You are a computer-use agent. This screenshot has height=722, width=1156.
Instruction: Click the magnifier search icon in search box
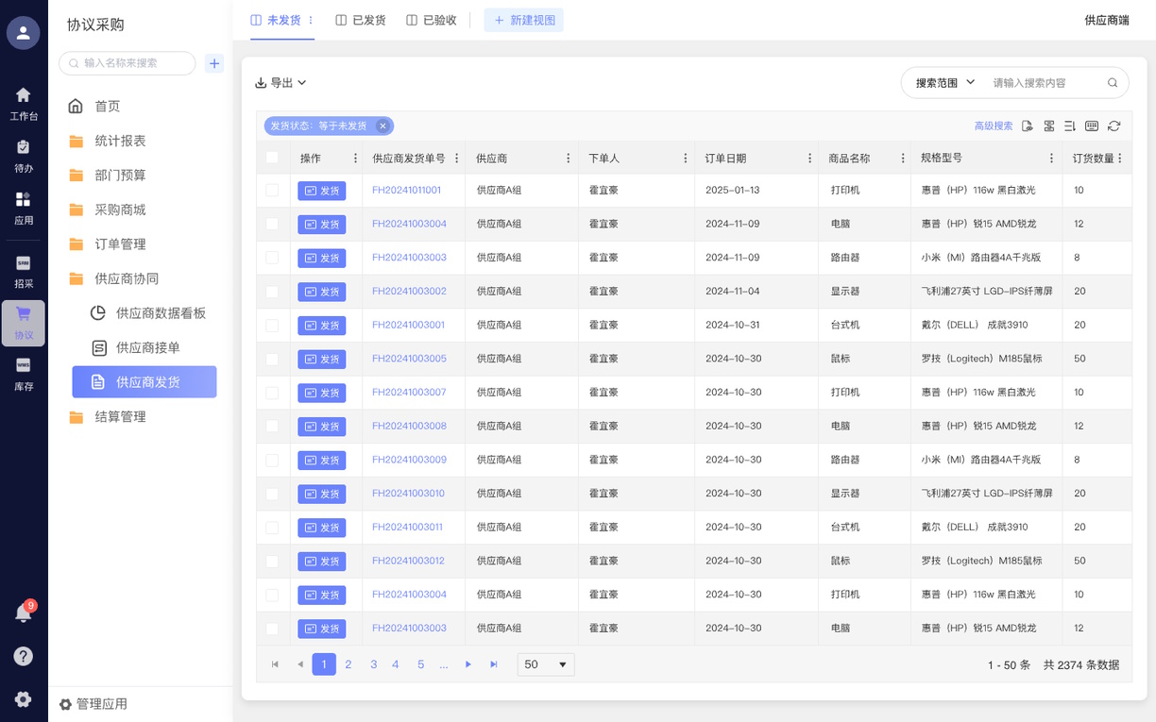1113,83
